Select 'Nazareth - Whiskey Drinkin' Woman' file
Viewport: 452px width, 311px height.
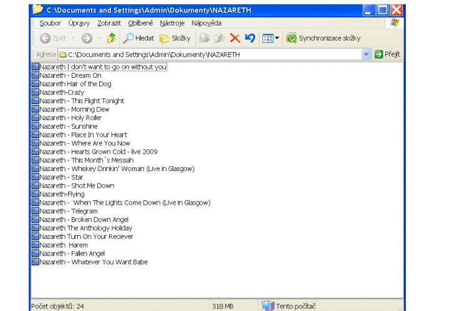pos(113,169)
